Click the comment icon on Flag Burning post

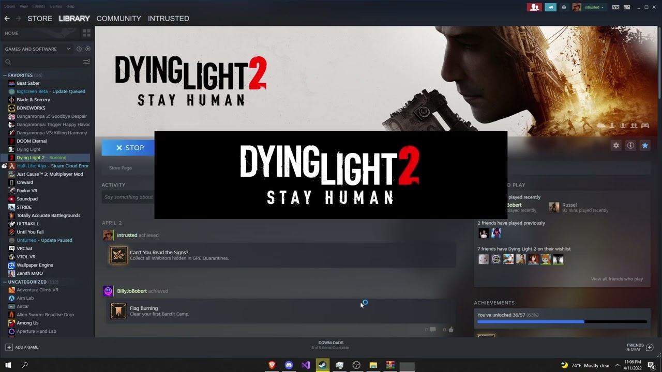coord(432,329)
